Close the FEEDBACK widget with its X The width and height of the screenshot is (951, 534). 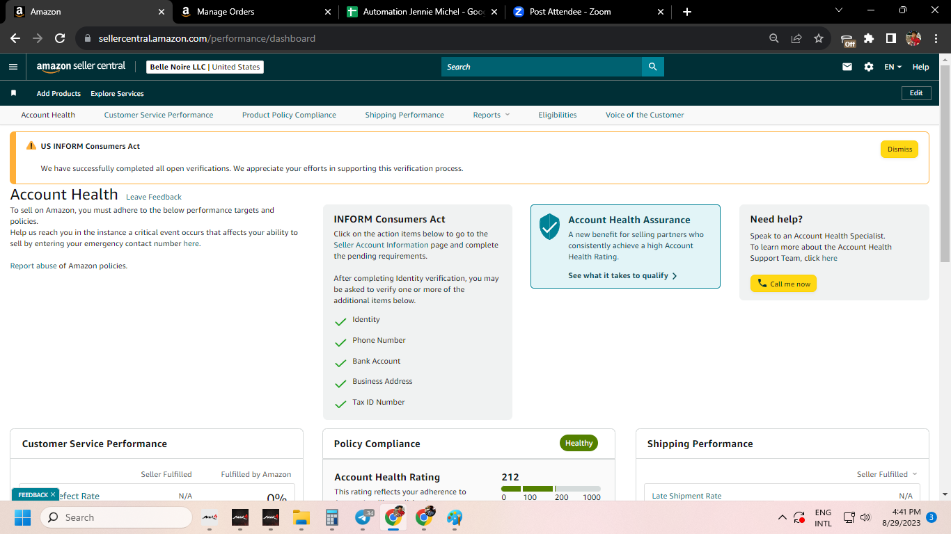tap(53, 495)
